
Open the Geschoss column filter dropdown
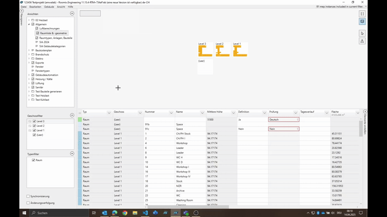point(140,113)
